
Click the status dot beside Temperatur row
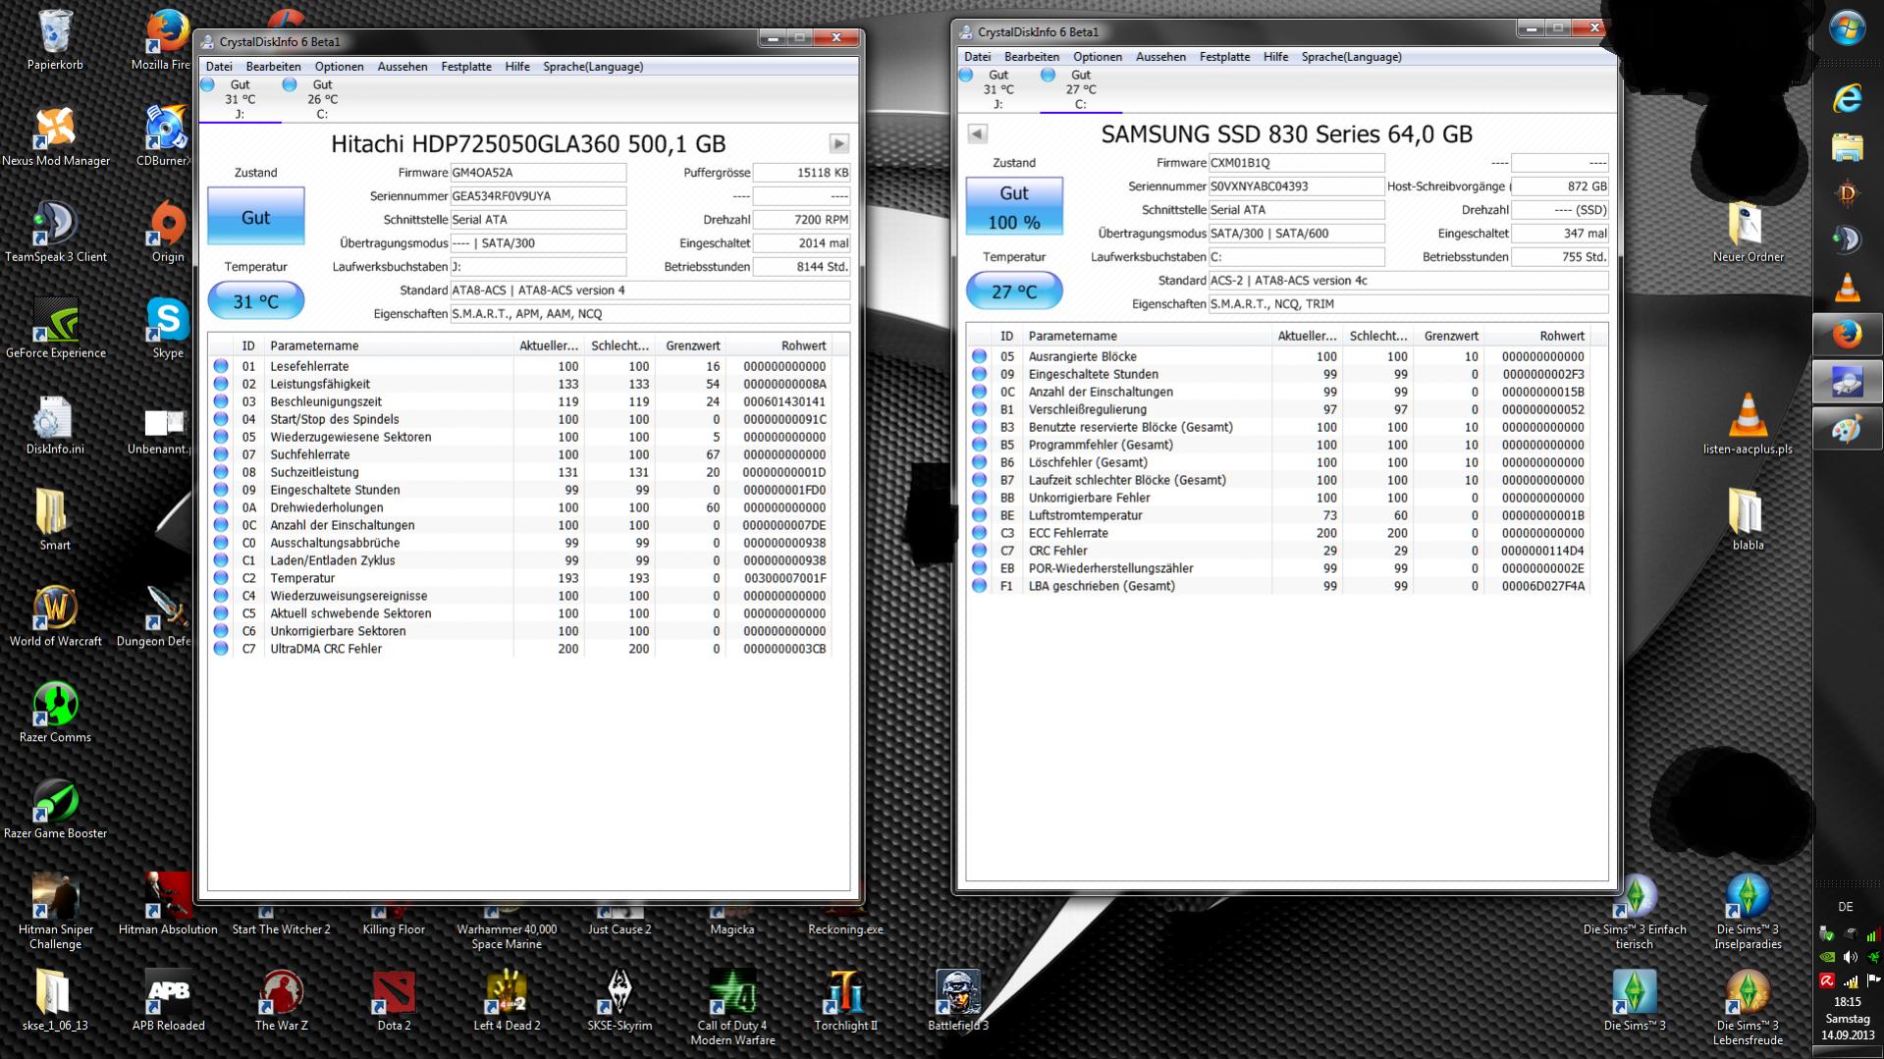(x=221, y=578)
